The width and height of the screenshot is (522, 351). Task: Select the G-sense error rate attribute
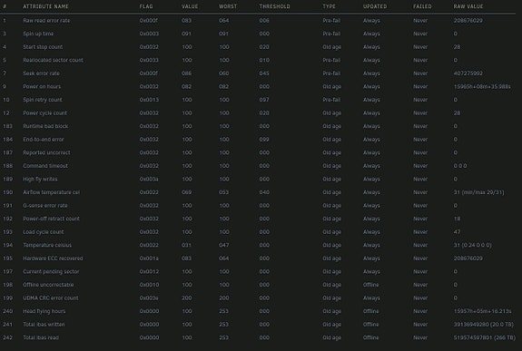(x=45, y=206)
